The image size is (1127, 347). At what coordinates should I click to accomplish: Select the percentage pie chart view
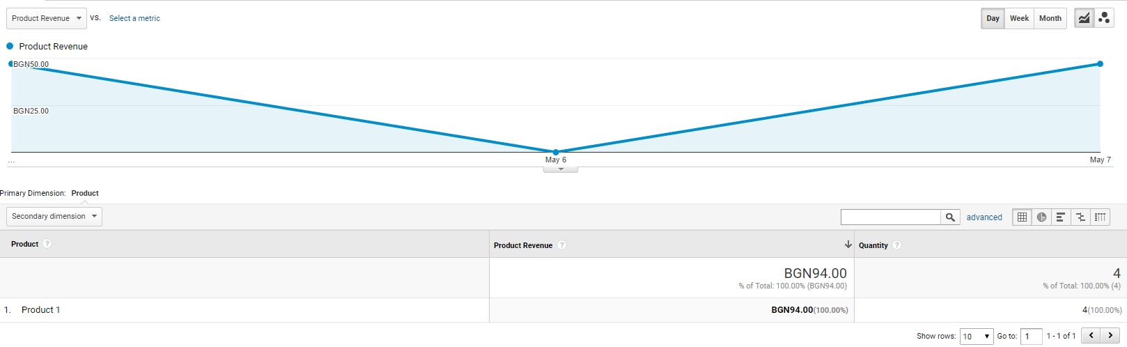click(1041, 217)
